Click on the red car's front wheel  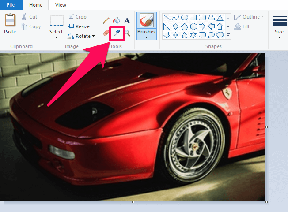click(195, 146)
